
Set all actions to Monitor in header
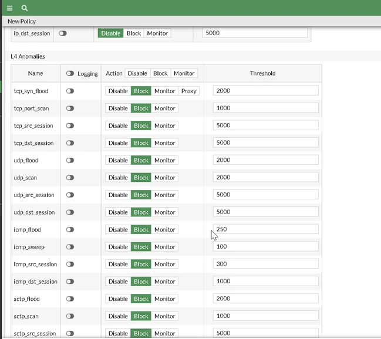(x=184, y=73)
